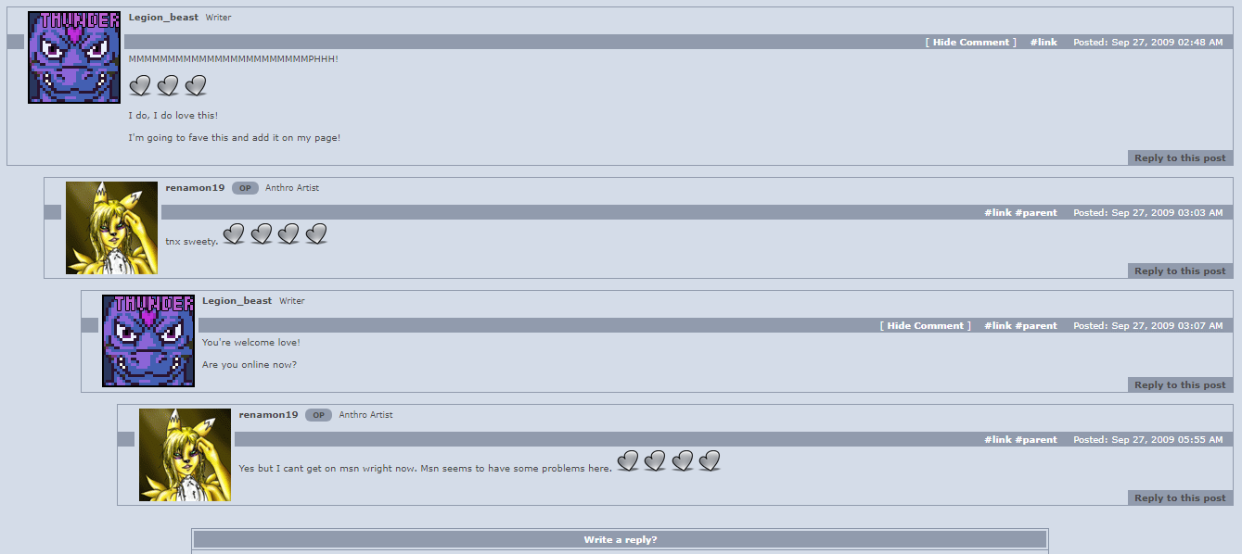Click OP badge on 05:55 AM comment
1242x554 pixels.
[318, 415]
